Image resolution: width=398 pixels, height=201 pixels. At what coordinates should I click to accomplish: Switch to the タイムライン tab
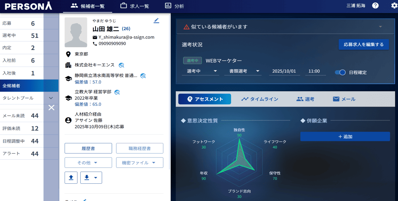point(260,99)
